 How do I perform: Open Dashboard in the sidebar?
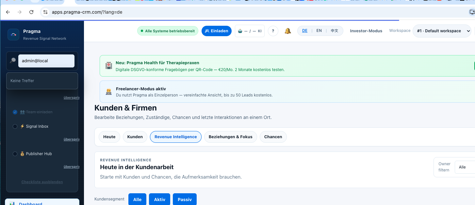(42, 202)
